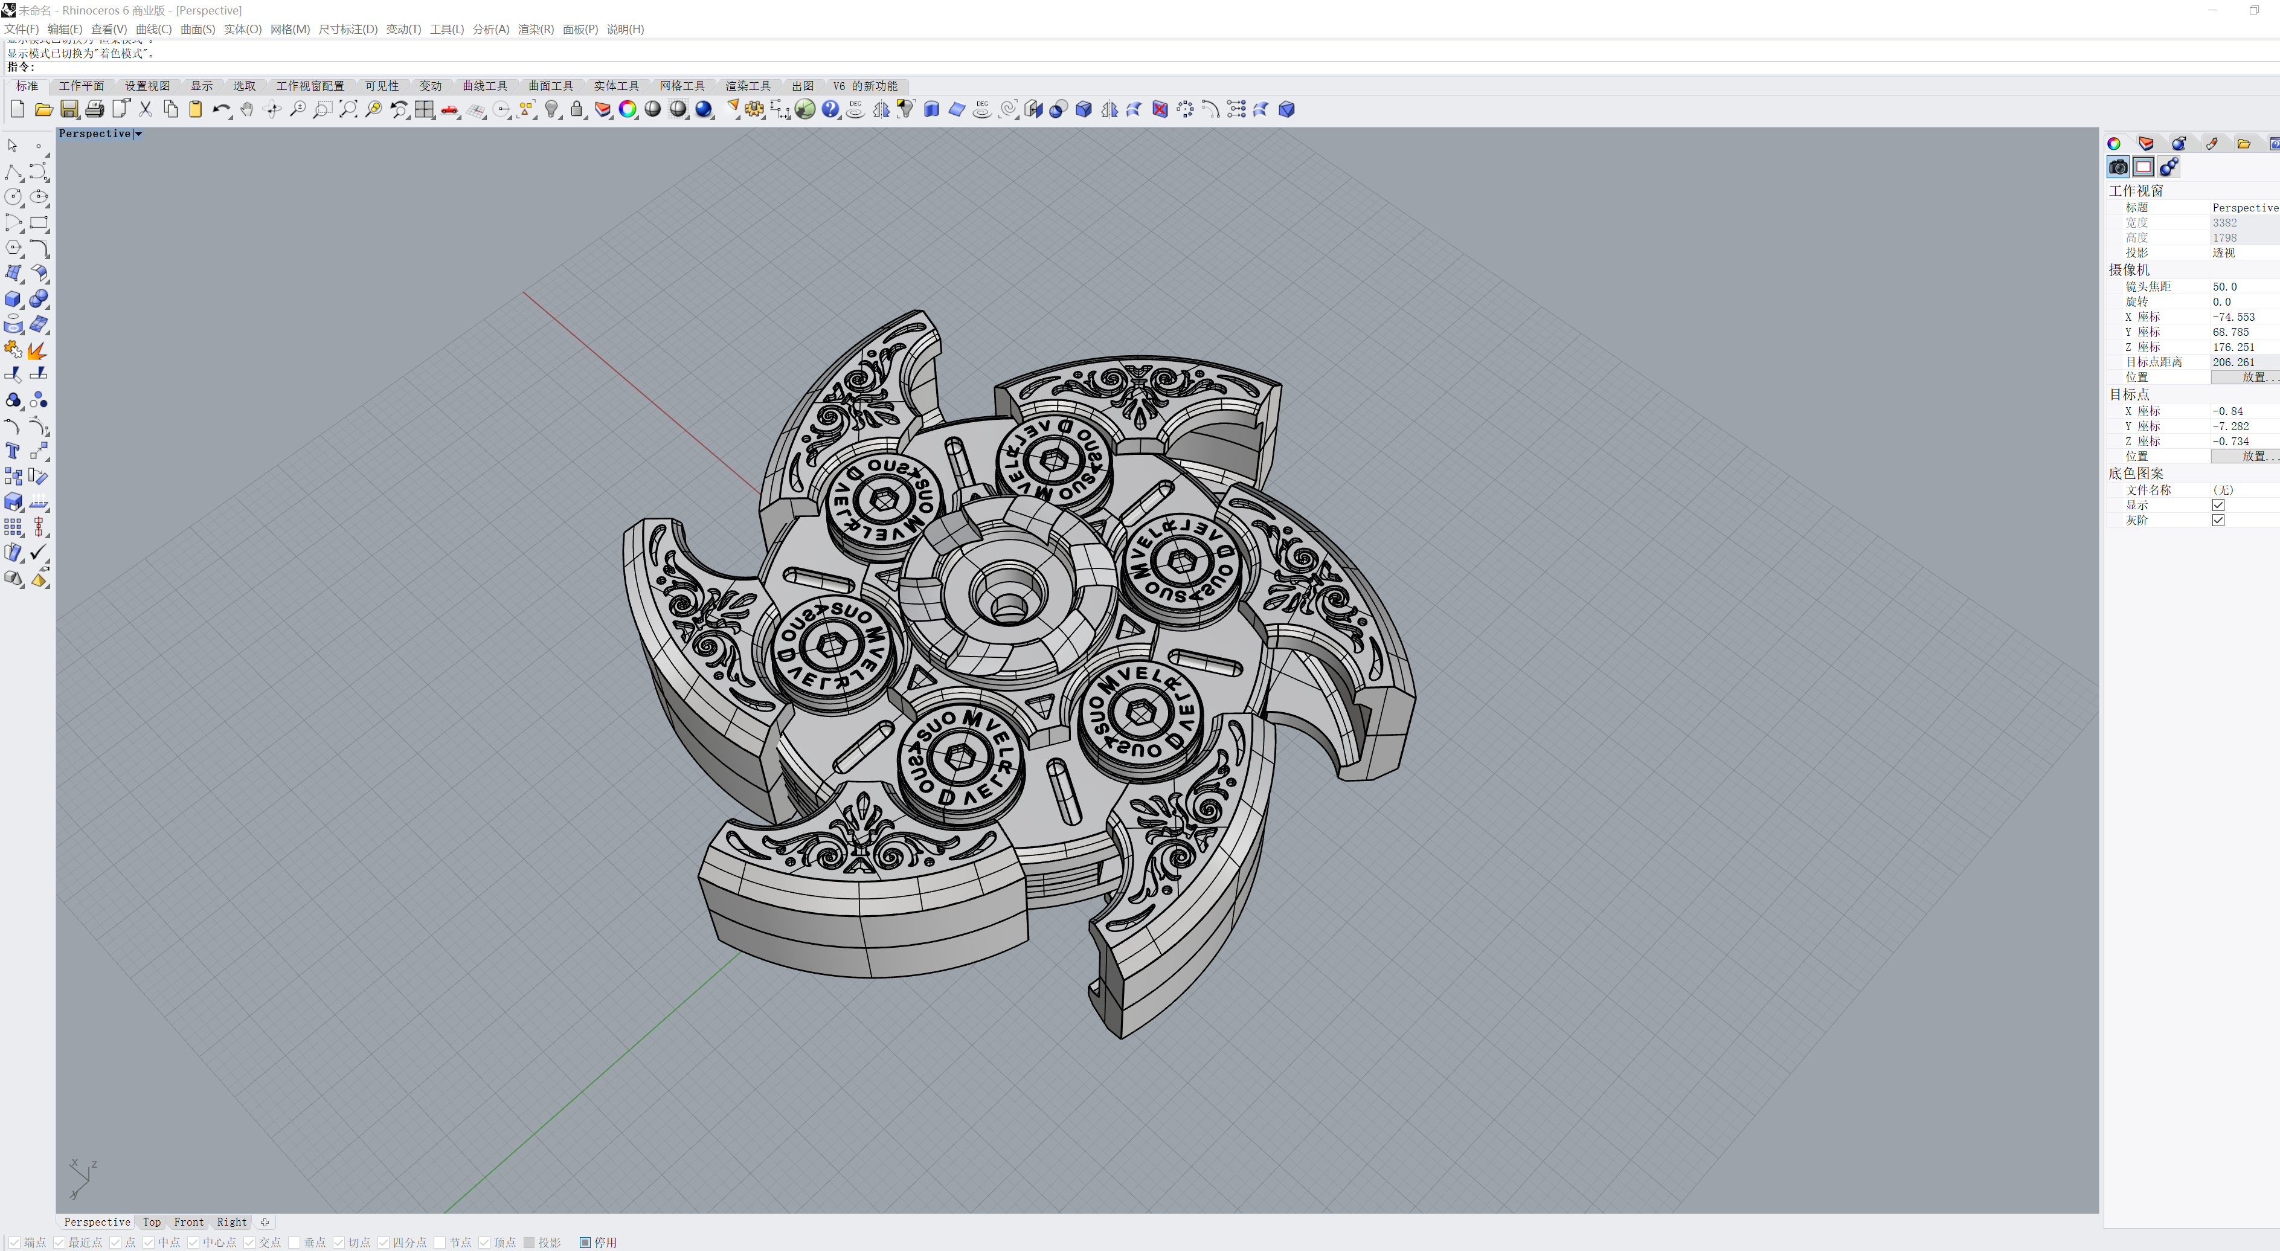Switch to the Top viewport tab

click(x=152, y=1222)
